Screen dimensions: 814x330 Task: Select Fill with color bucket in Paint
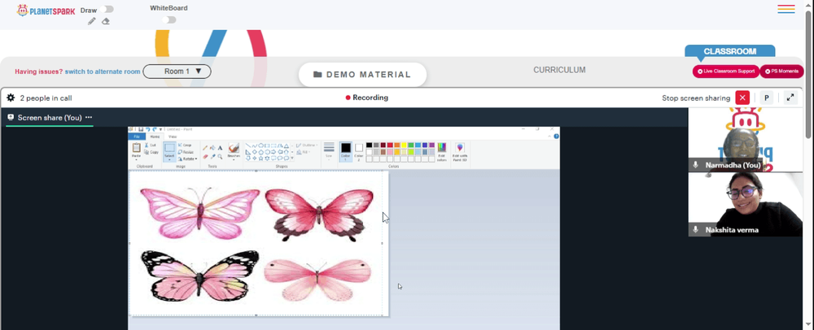pyautogui.click(x=212, y=148)
